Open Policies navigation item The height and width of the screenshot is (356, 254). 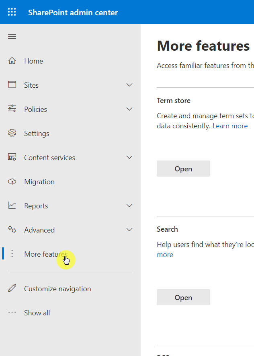tap(36, 109)
